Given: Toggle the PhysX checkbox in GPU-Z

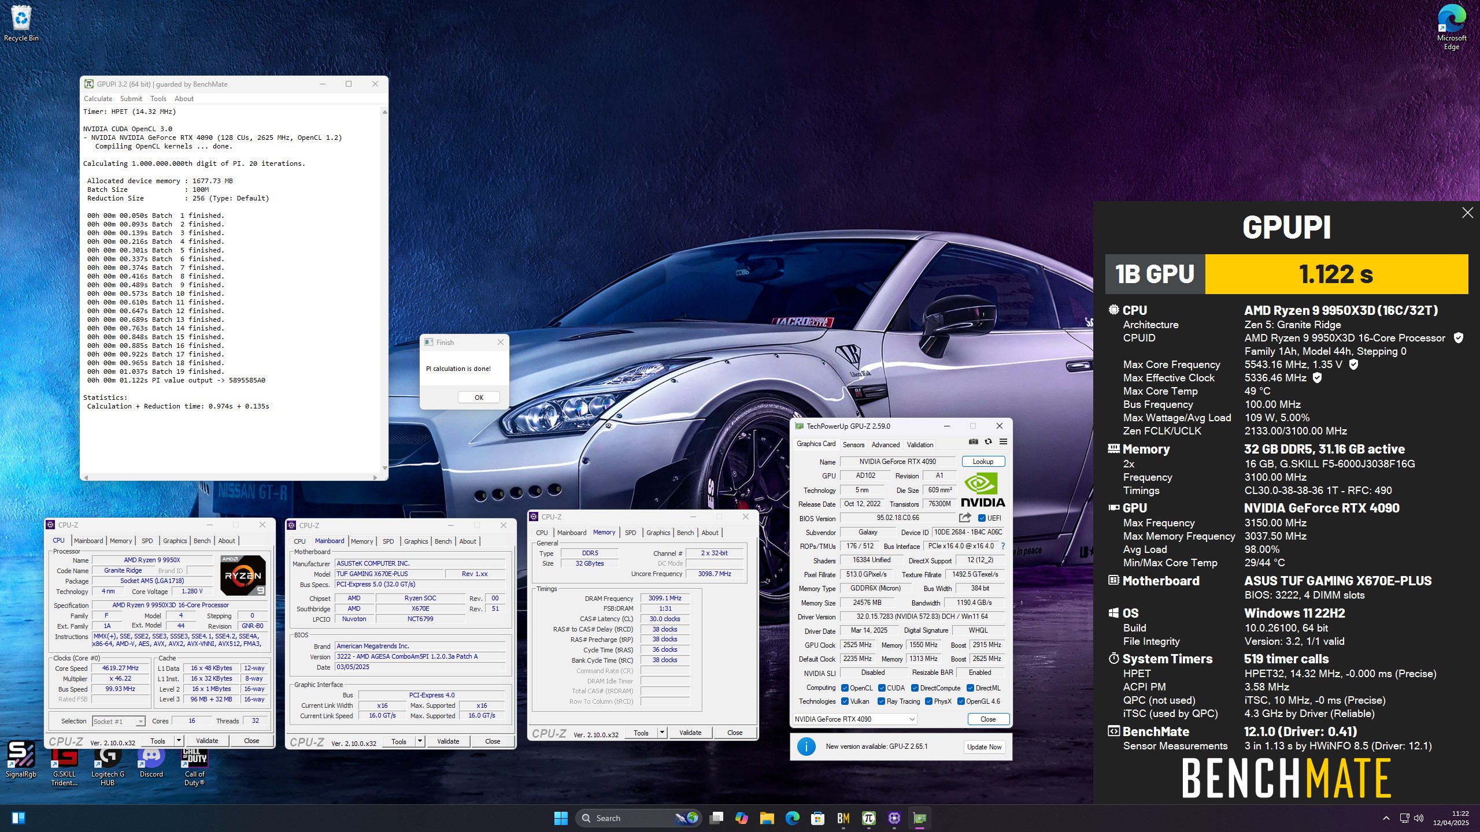Looking at the screenshot, I should click(x=928, y=701).
